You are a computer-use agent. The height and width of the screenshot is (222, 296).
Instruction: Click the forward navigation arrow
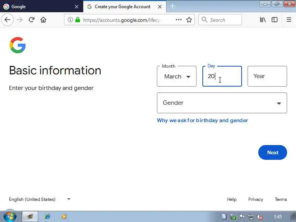point(20,20)
